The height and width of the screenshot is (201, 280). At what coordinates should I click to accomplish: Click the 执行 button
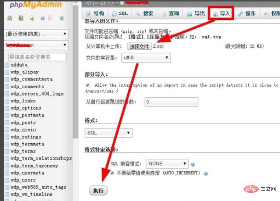(x=98, y=190)
